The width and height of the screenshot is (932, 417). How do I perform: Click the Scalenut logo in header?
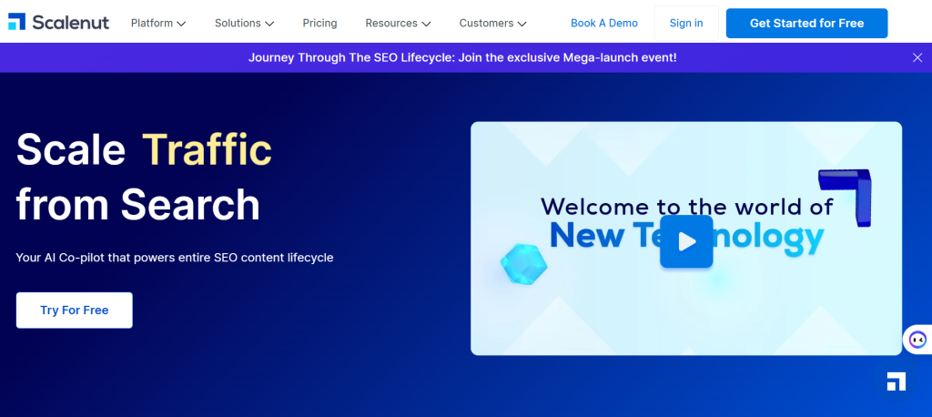click(58, 23)
